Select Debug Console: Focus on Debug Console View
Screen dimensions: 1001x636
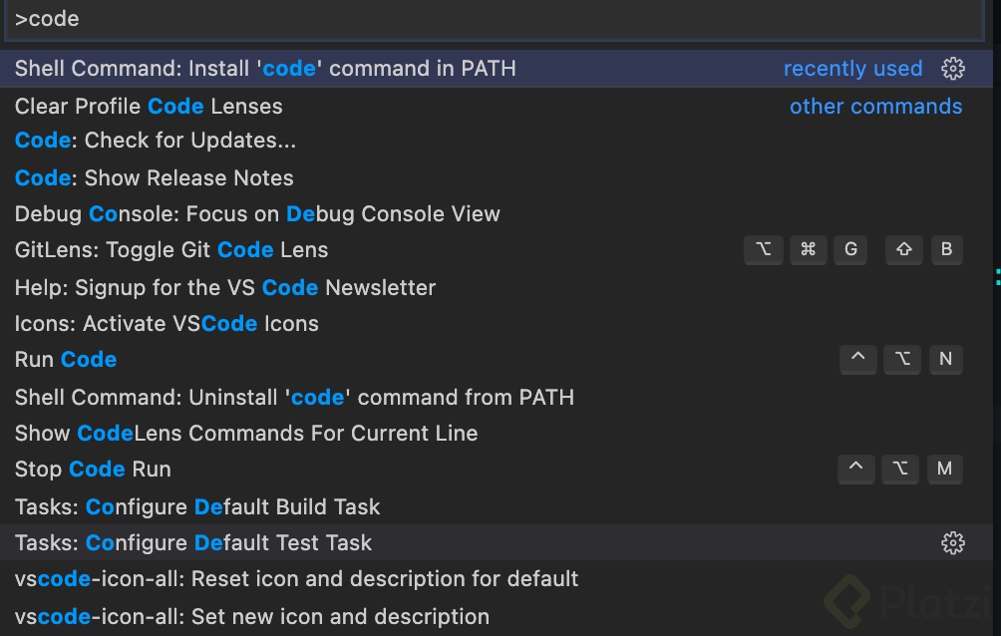point(497,214)
